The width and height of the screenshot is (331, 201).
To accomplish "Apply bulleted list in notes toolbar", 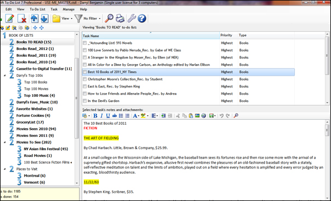I will tap(121, 115).
